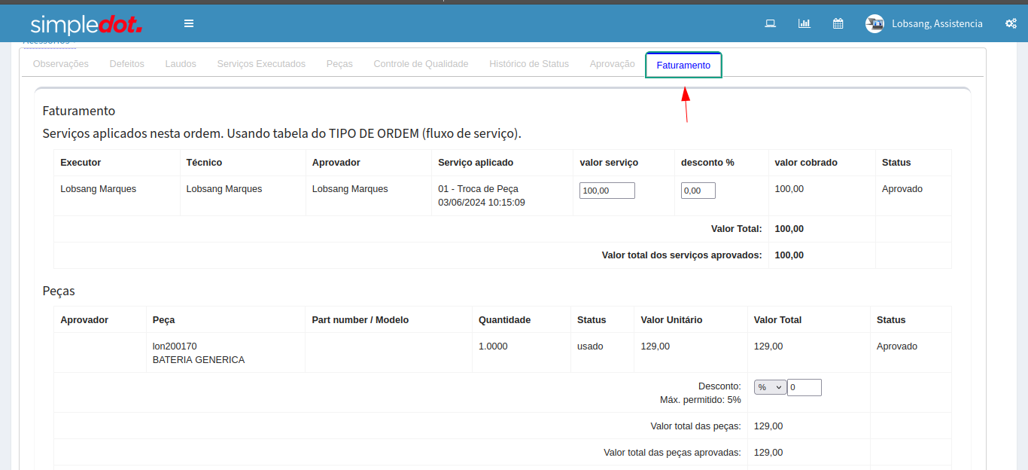
Task: Click the simpledot logo
Action: point(87,24)
